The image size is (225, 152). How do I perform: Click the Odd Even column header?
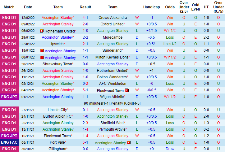click(x=195, y=7)
